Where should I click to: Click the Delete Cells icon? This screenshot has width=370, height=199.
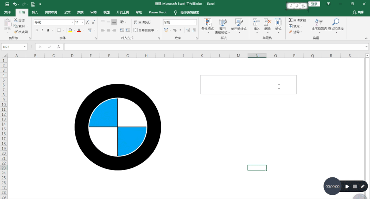click(267, 22)
